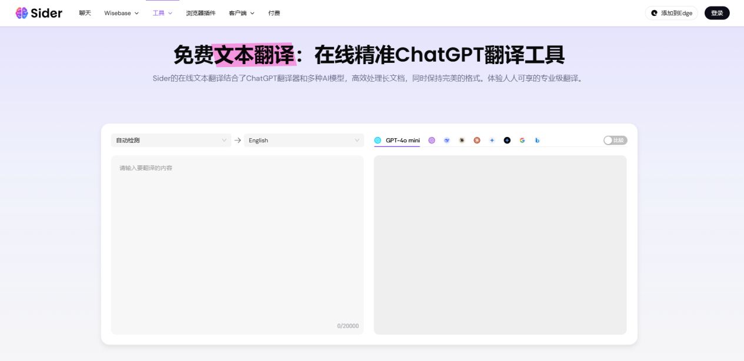Viewport: 744px width, 361px height.
Task: Open the English target language dropdown
Action: point(304,141)
